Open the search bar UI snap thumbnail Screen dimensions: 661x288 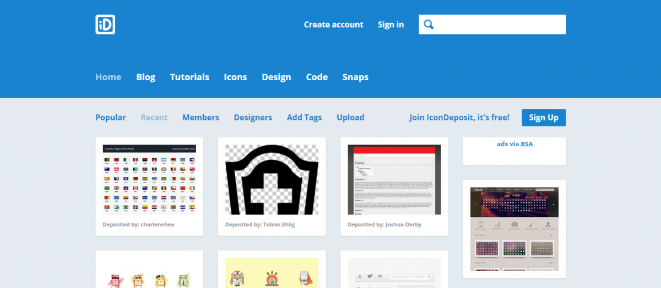click(x=394, y=273)
